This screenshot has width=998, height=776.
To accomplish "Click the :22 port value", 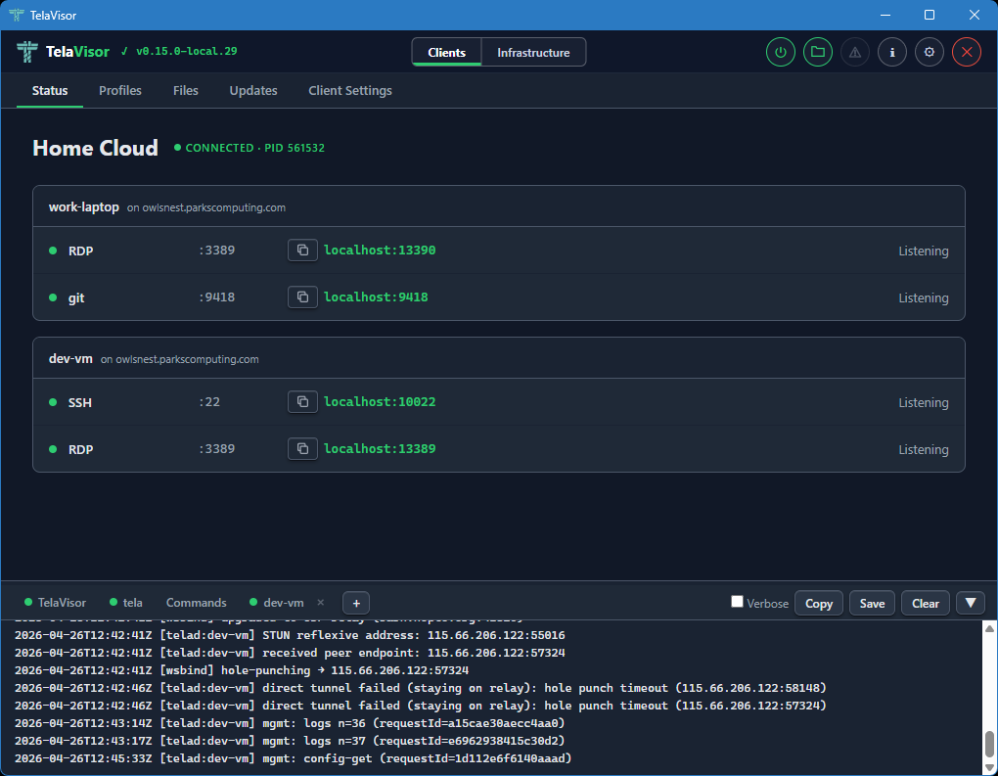I will (x=209, y=401).
